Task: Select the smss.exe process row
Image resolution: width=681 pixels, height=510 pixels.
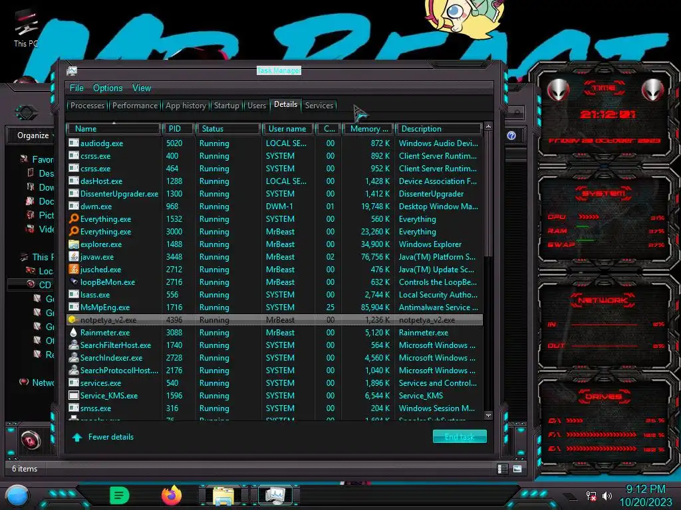Action: [275, 408]
